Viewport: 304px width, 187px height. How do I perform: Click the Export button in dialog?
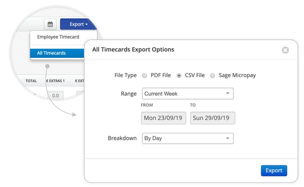click(x=274, y=170)
